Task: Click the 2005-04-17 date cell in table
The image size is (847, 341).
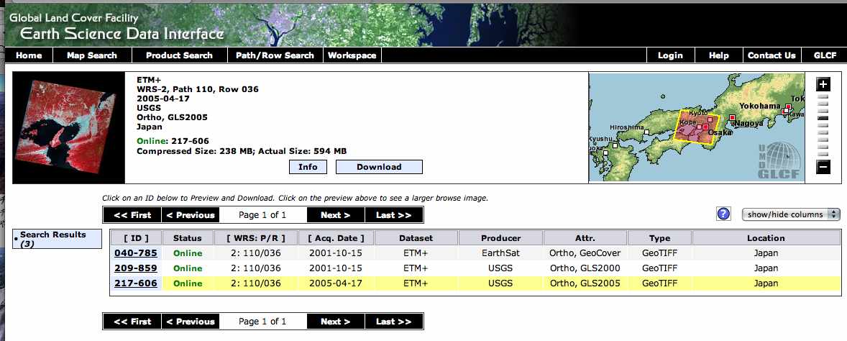Action: click(x=336, y=283)
